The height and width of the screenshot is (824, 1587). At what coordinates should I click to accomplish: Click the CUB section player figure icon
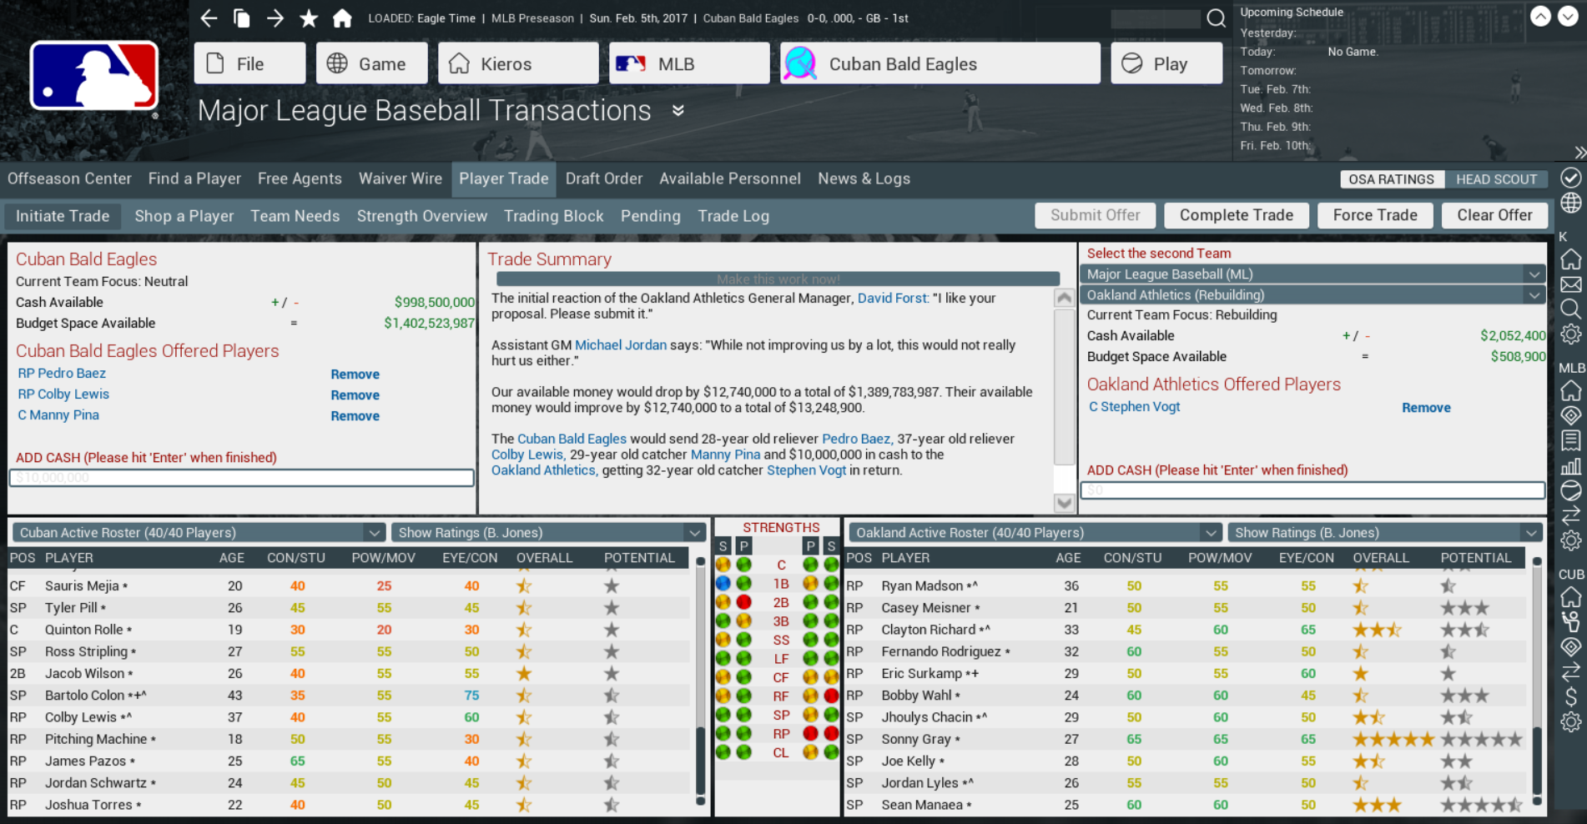click(x=1571, y=621)
